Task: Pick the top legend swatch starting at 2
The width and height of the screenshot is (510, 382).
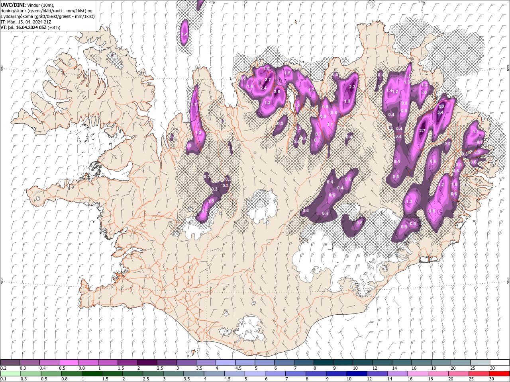Action: pos(147,363)
